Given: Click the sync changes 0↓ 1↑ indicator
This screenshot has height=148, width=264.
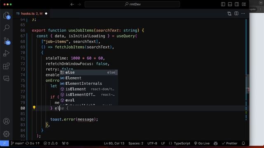Looking at the screenshot, I should click(x=33, y=143).
